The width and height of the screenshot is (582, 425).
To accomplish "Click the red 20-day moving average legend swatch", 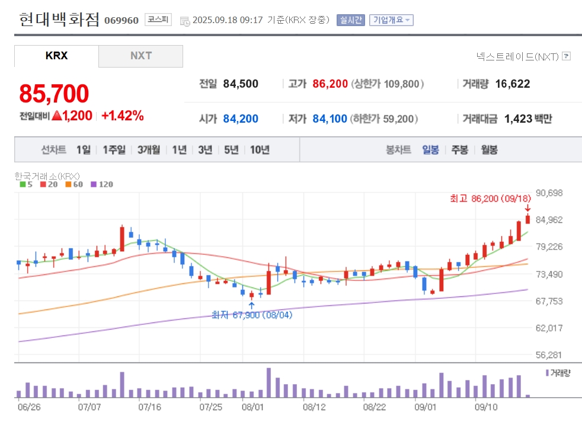I will tap(43, 184).
